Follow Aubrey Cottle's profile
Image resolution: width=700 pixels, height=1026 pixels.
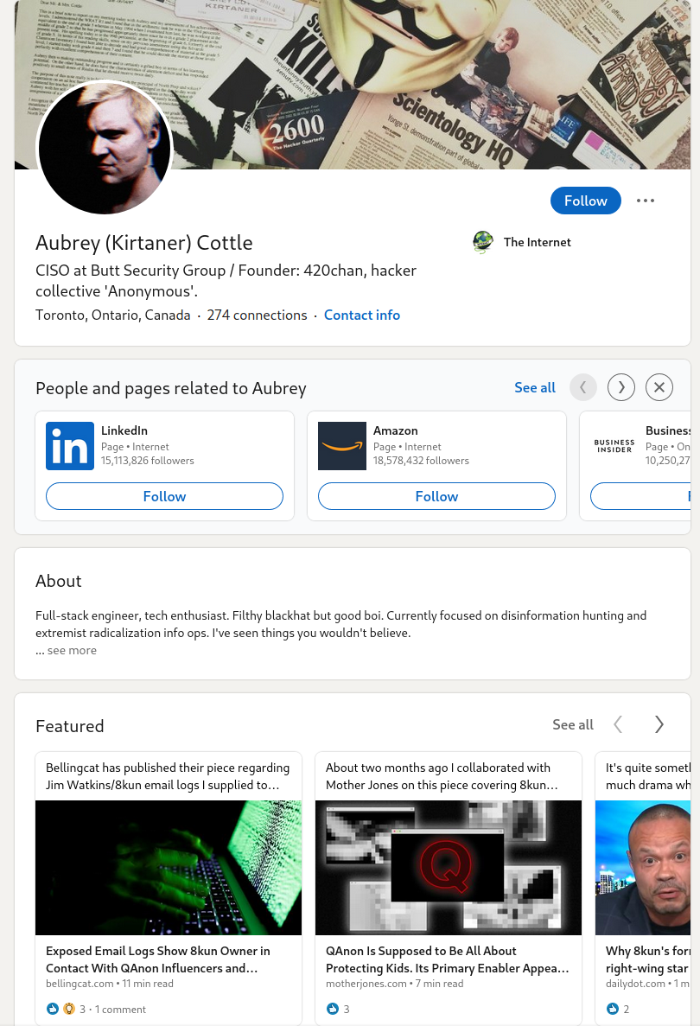[586, 201]
